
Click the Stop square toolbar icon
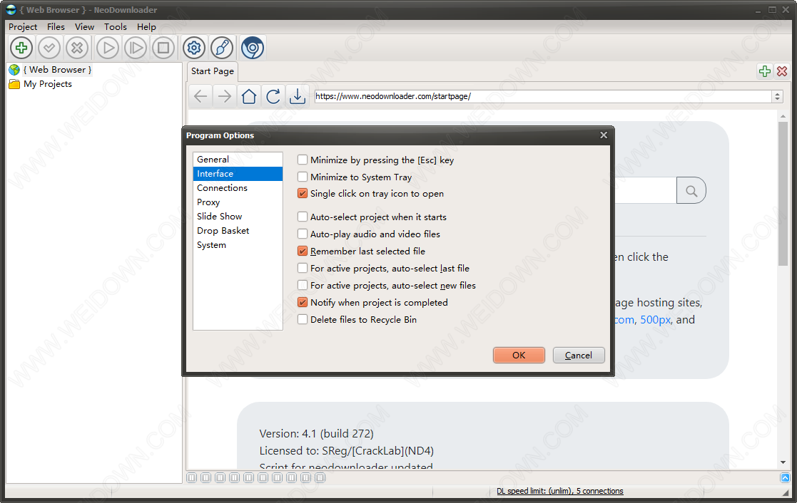[x=163, y=48]
